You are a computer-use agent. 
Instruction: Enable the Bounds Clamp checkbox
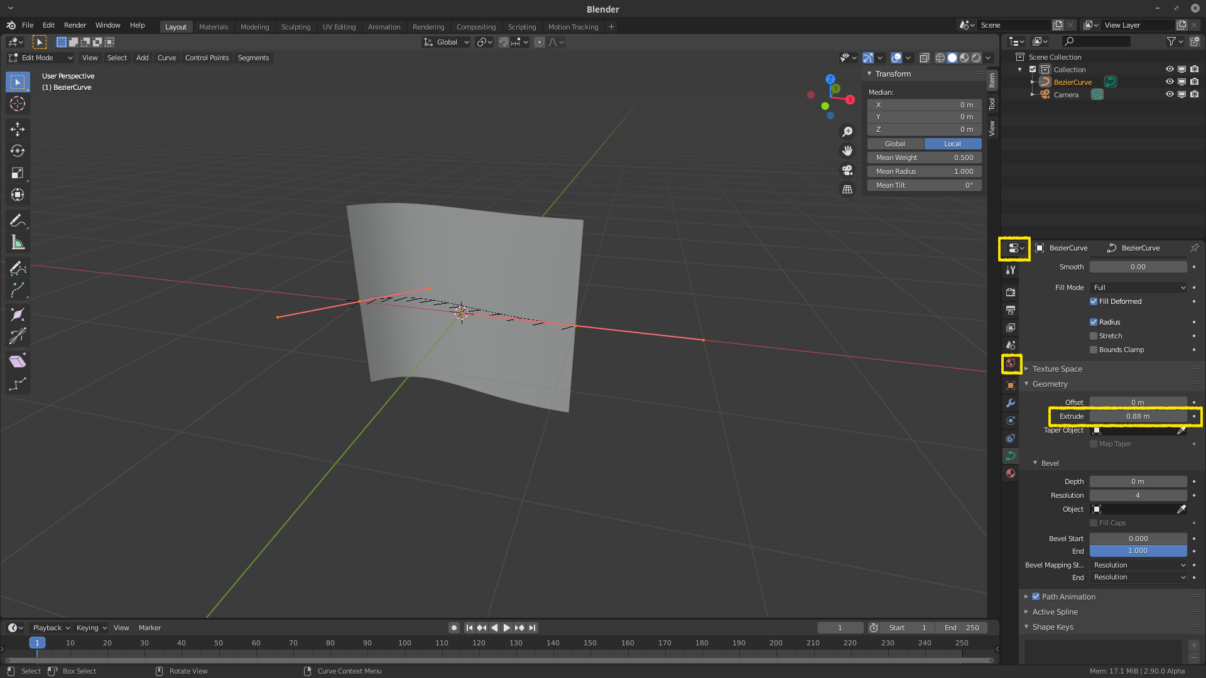pyautogui.click(x=1094, y=350)
